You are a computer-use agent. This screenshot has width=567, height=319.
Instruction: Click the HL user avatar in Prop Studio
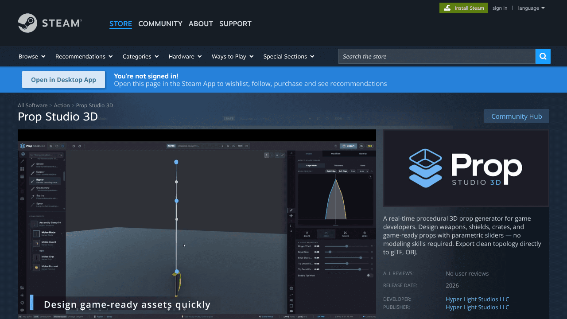(361, 146)
